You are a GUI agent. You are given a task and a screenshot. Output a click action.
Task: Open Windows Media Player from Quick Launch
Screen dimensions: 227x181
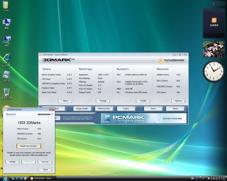coord(25,179)
